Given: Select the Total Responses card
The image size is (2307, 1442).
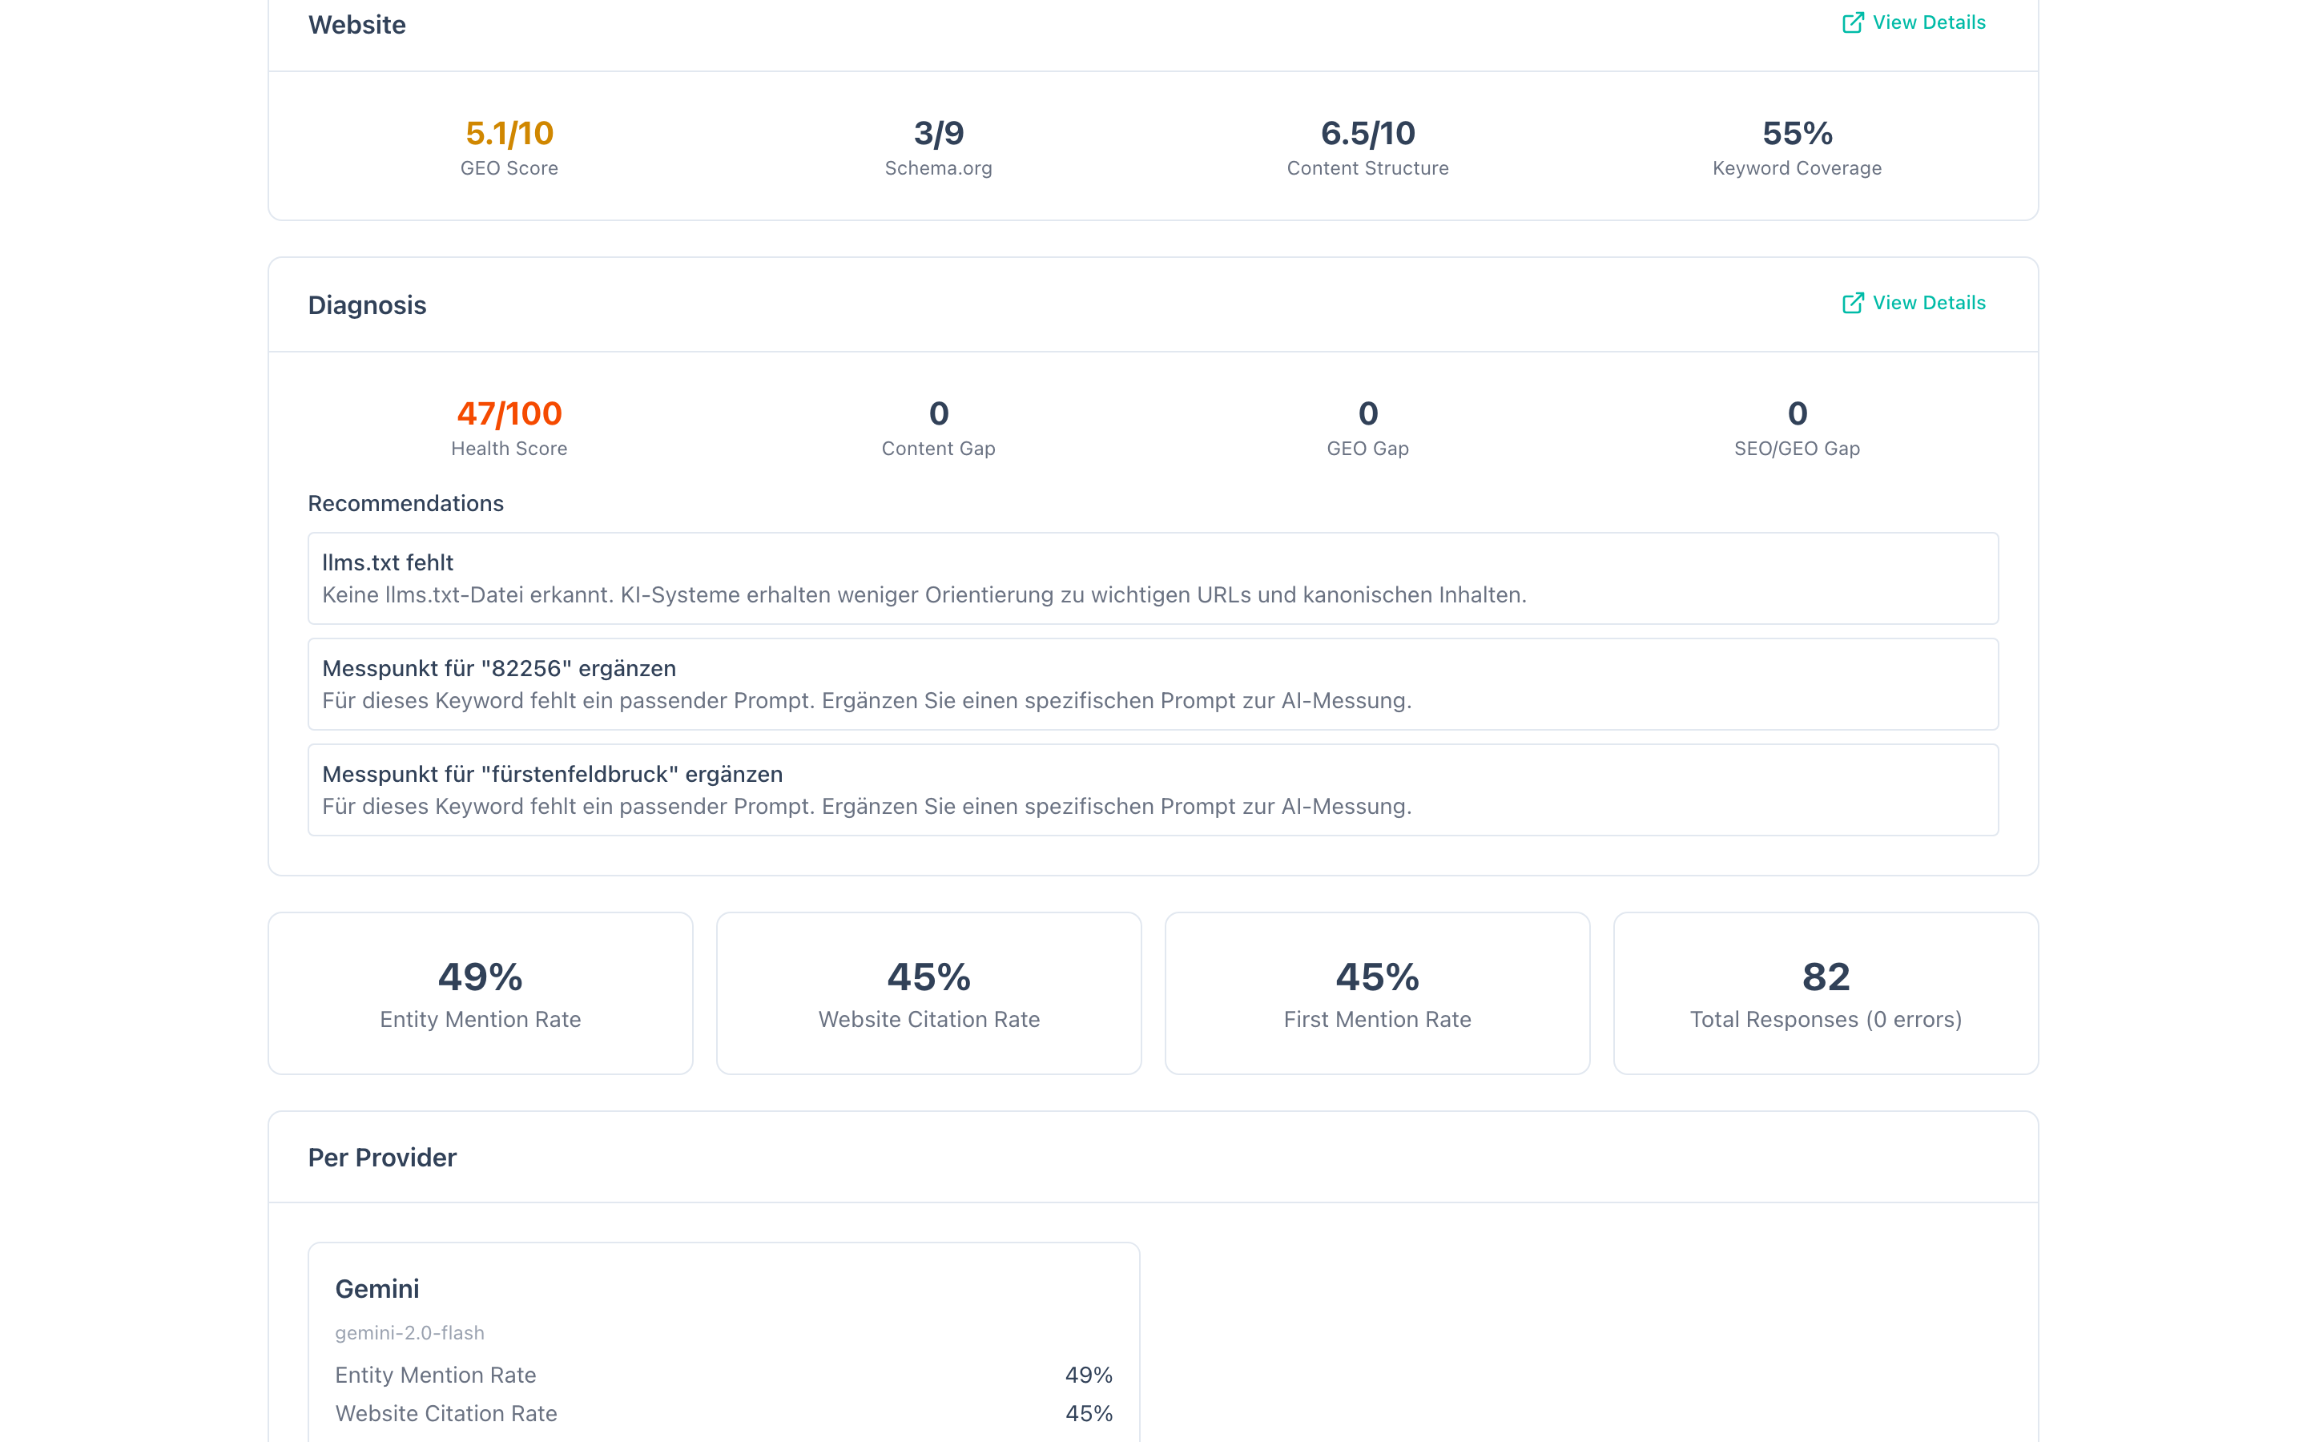Looking at the screenshot, I should tap(1825, 992).
